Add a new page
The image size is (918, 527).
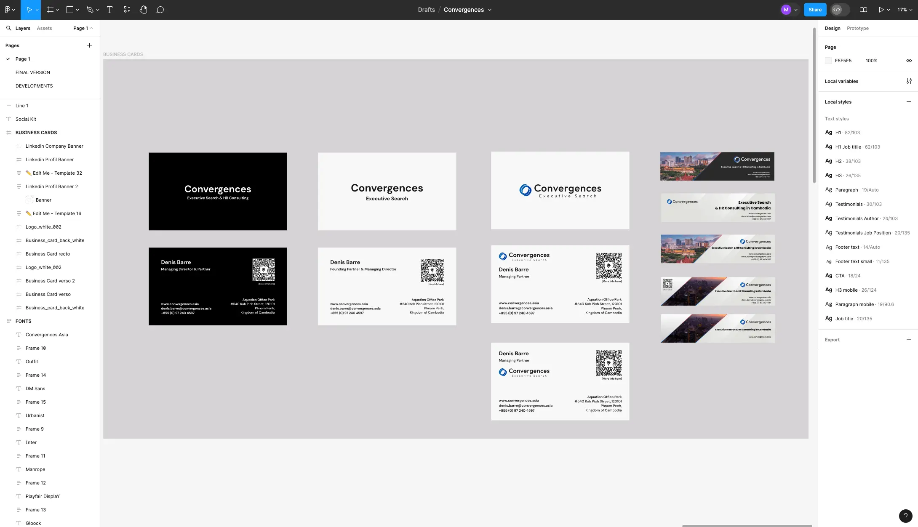point(89,45)
